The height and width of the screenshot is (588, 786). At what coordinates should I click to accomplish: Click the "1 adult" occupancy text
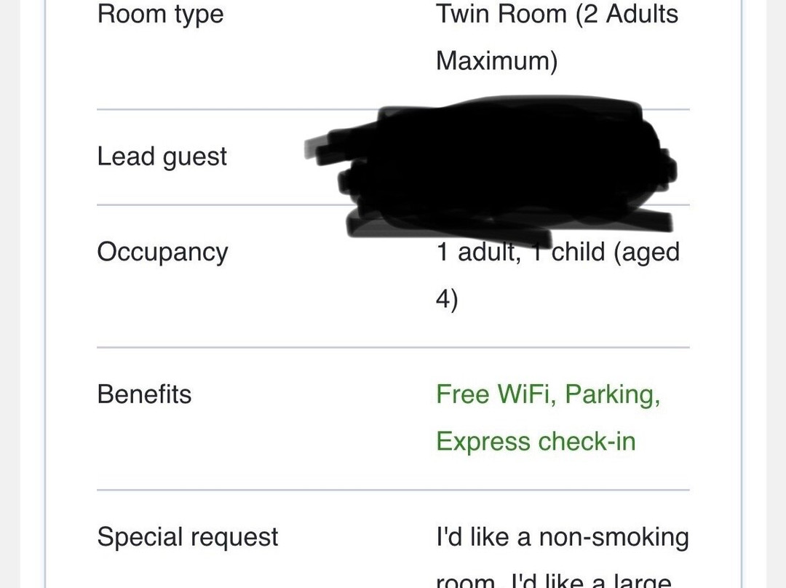(x=477, y=253)
